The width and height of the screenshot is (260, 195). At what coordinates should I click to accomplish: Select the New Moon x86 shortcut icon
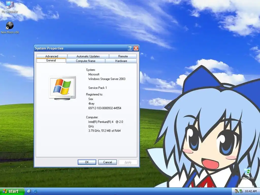coord(10,28)
